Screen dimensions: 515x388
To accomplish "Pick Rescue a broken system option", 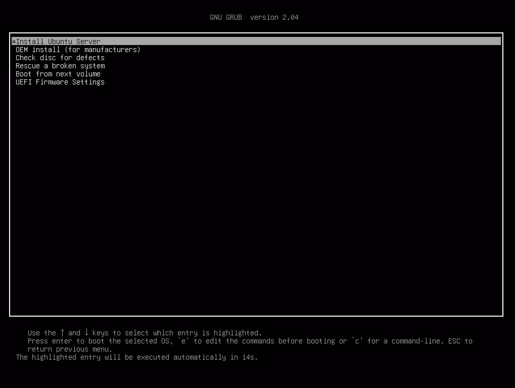I will (60, 66).
